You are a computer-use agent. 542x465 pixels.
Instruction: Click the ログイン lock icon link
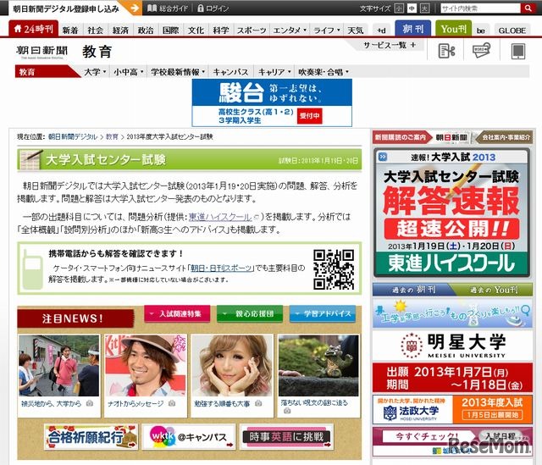click(213, 8)
